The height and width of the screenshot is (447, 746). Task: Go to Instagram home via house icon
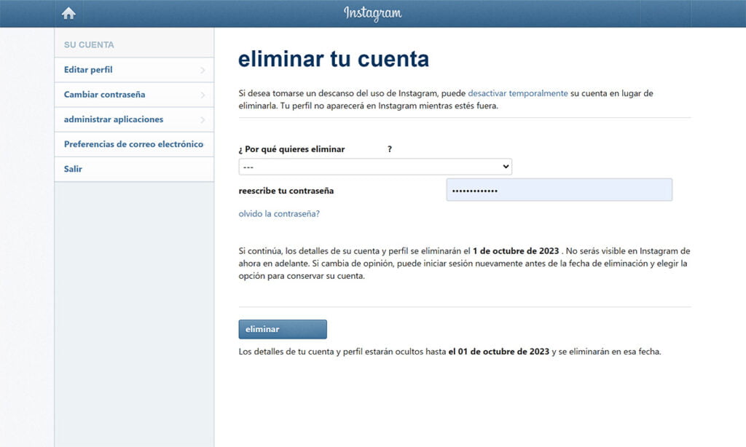68,13
